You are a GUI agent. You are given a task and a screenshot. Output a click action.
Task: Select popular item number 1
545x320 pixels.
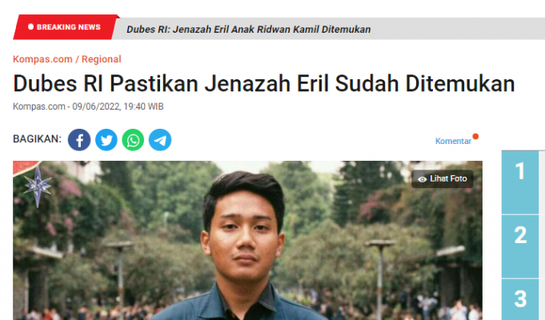pos(520,182)
